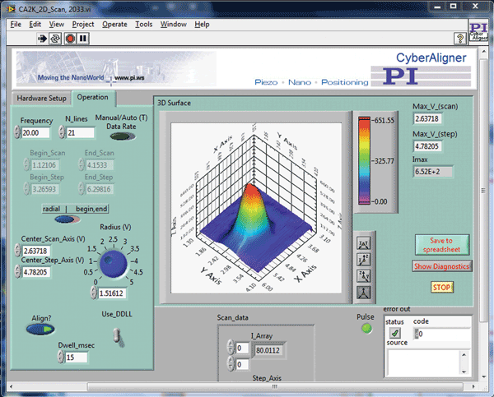Click the 3D Surface plot
The image size is (494, 397).
pyautogui.click(x=256, y=208)
